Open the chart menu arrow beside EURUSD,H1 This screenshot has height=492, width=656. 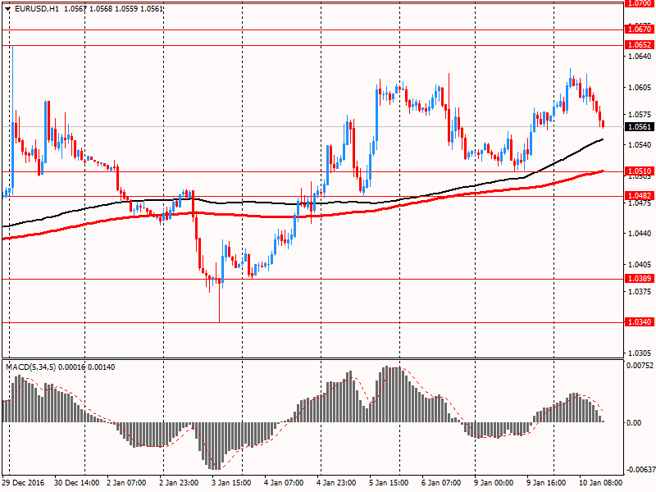[8, 9]
